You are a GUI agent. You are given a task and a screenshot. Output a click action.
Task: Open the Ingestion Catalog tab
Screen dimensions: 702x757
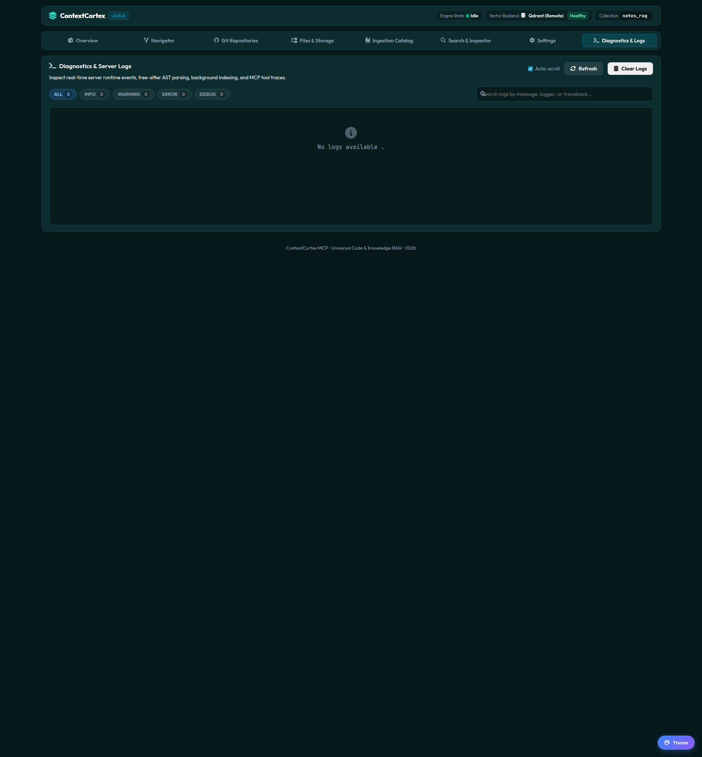click(389, 41)
